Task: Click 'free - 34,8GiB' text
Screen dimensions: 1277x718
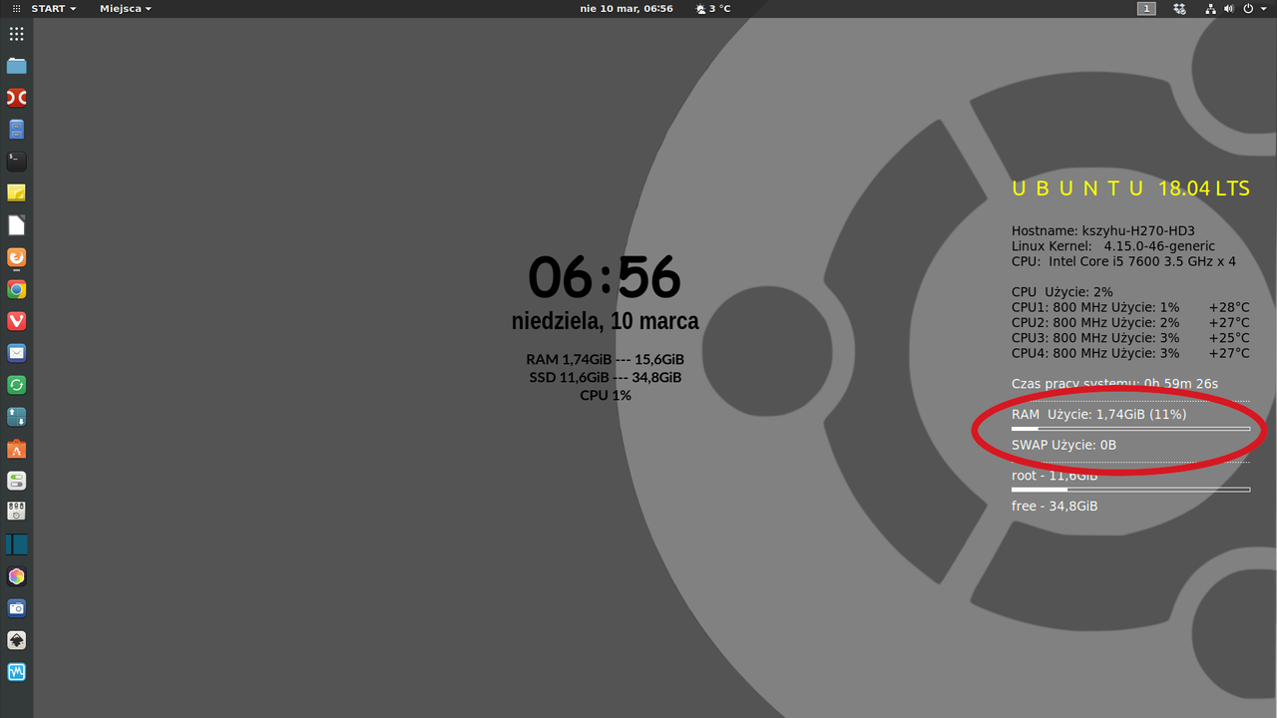Action: (x=1054, y=507)
